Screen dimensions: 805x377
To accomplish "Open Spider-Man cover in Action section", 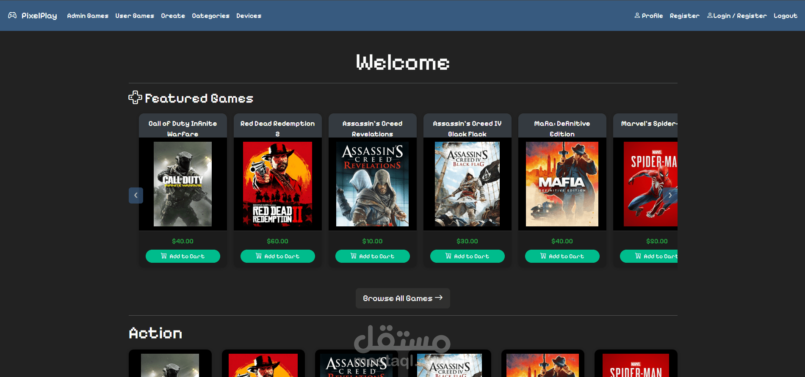I will (636, 365).
